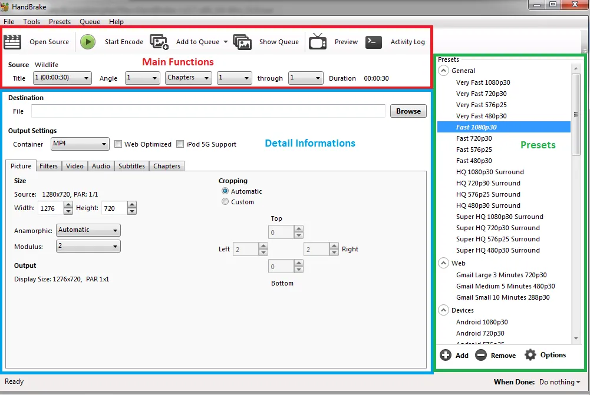
Task: Open the Chapters range type dropdown
Action: [188, 78]
